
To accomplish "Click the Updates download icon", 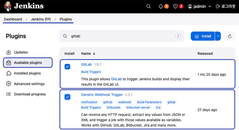I will 9,52.
